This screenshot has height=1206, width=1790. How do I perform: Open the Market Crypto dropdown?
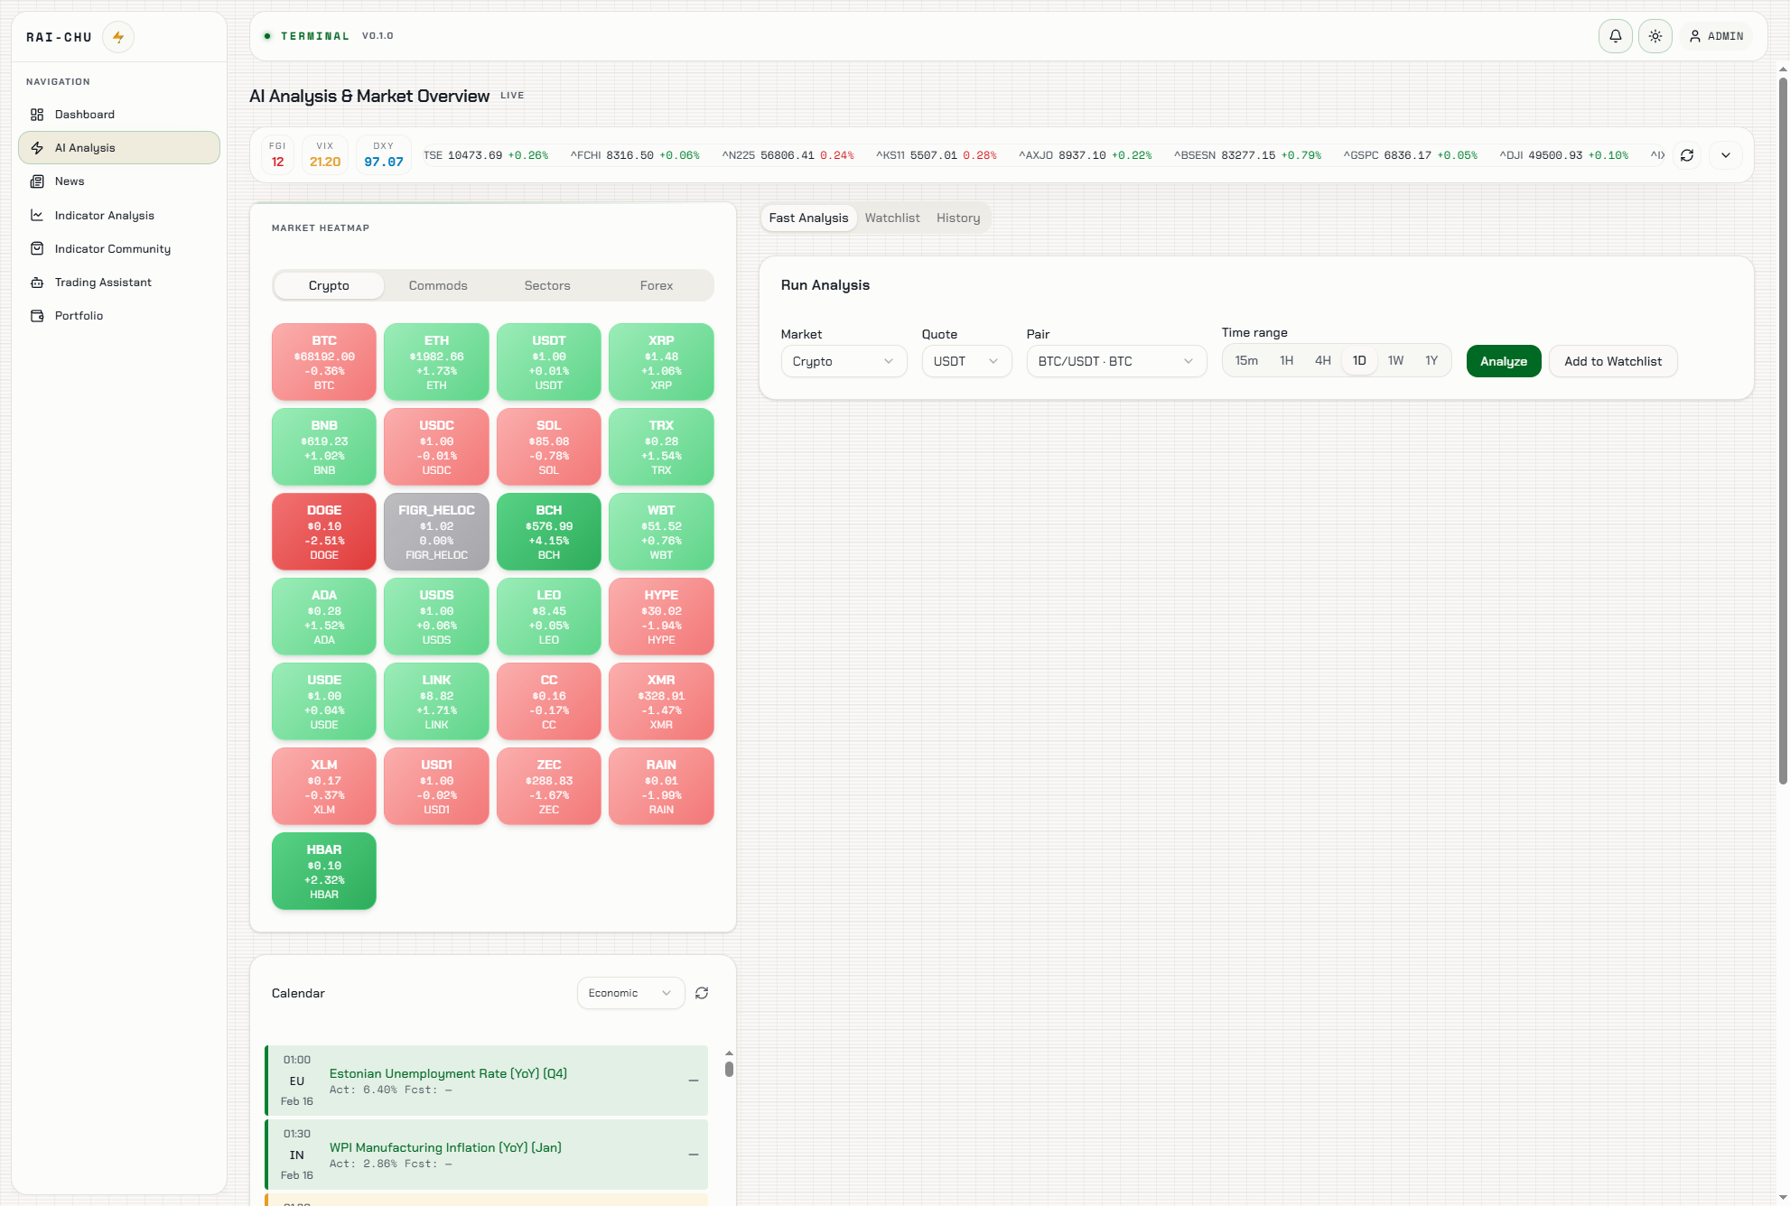pyautogui.click(x=843, y=361)
